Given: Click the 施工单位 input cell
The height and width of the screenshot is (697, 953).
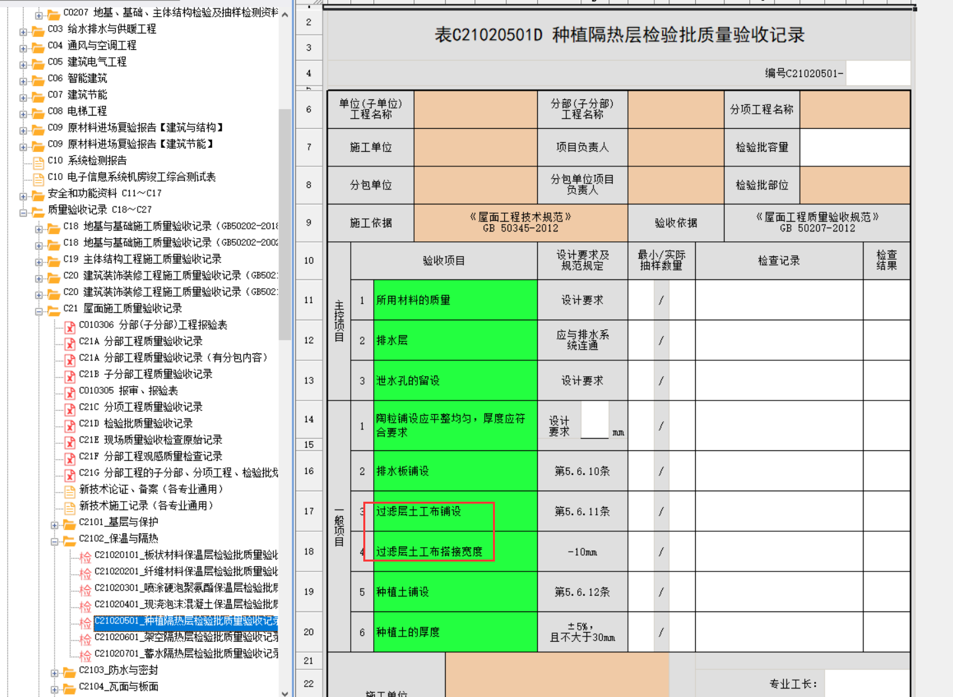Looking at the screenshot, I should [x=476, y=147].
